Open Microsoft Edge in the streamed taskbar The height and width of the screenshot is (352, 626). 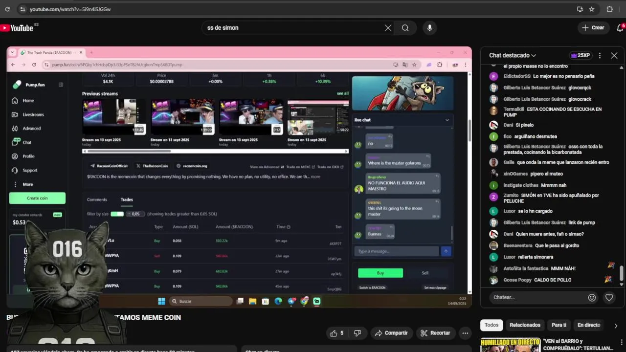pos(278,301)
